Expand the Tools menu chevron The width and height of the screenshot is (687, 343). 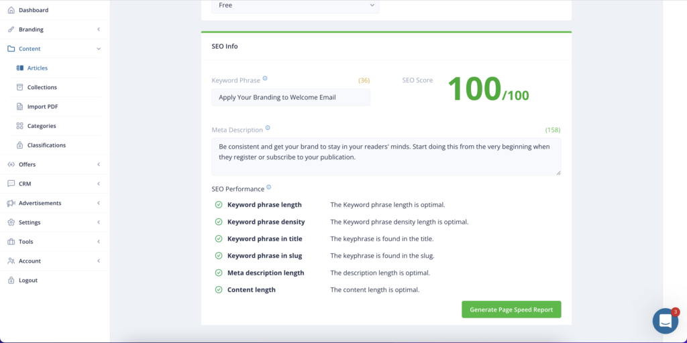click(x=99, y=241)
